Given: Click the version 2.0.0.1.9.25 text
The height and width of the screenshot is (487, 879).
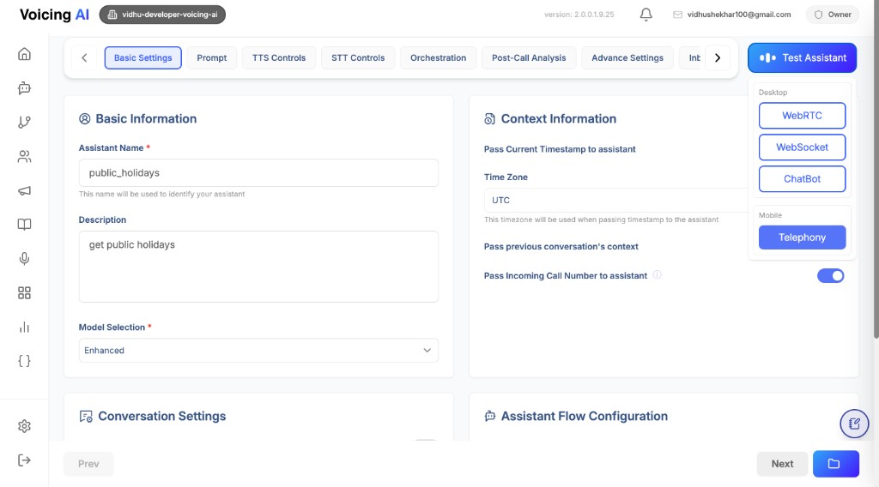Looking at the screenshot, I should point(579,15).
